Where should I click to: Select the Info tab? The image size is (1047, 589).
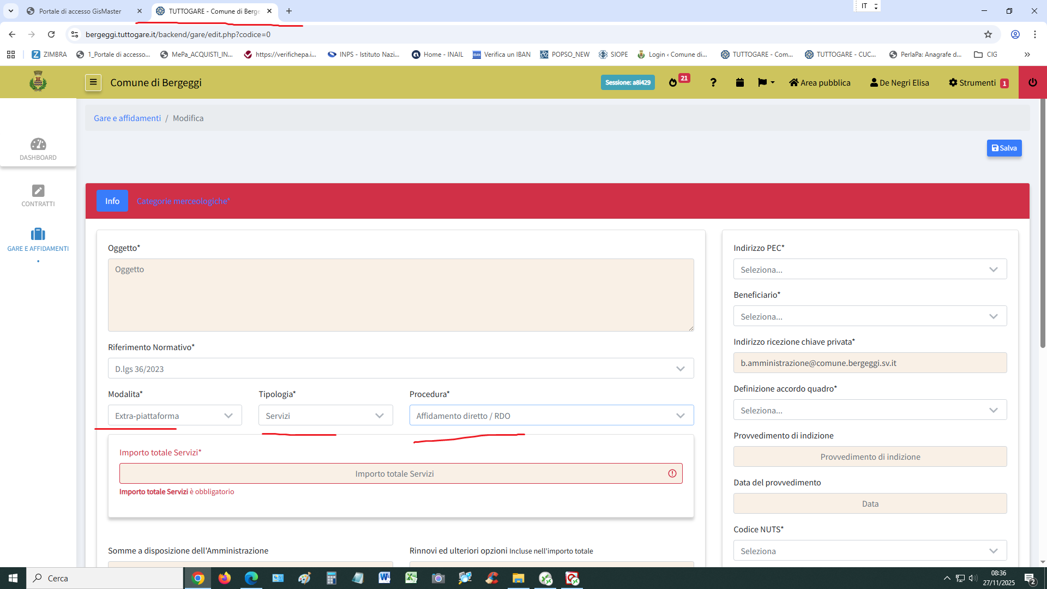pyautogui.click(x=112, y=201)
